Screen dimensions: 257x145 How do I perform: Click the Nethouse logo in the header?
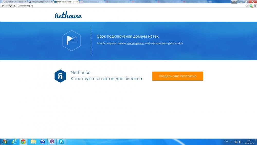(68, 15)
